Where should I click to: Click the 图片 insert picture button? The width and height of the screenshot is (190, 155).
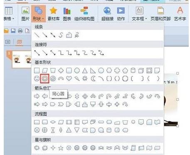pos(25,14)
